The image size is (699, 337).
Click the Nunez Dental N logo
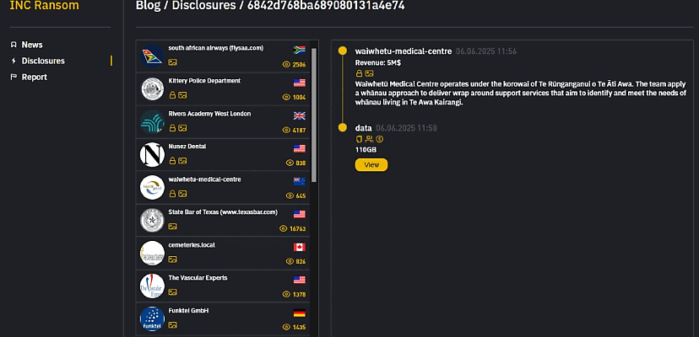tap(152, 154)
